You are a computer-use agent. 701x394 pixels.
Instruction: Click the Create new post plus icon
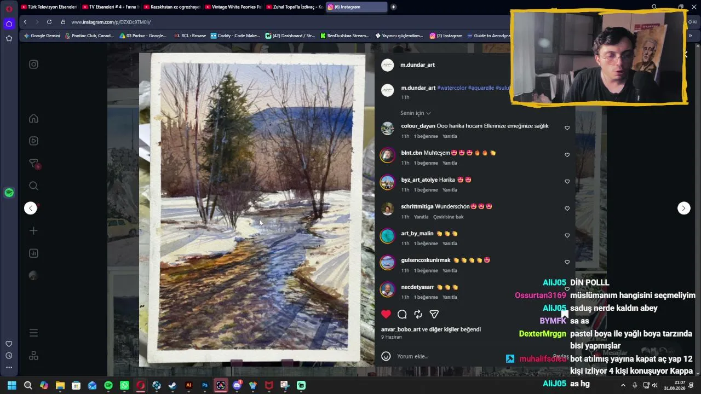click(33, 231)
